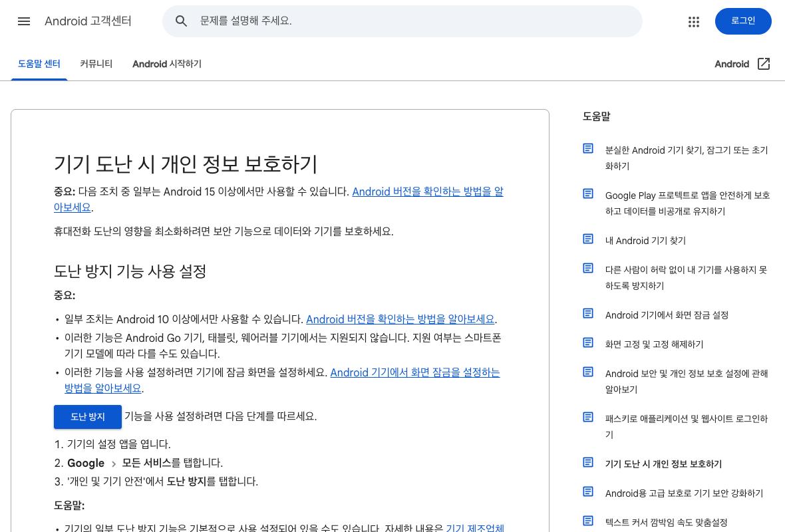Click the Android 고객센터 title

(x=88, y=21)
